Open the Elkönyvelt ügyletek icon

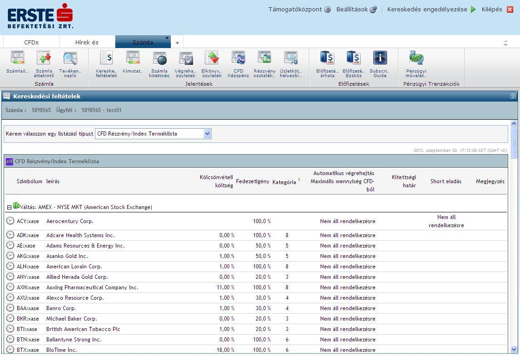point(212,57)
